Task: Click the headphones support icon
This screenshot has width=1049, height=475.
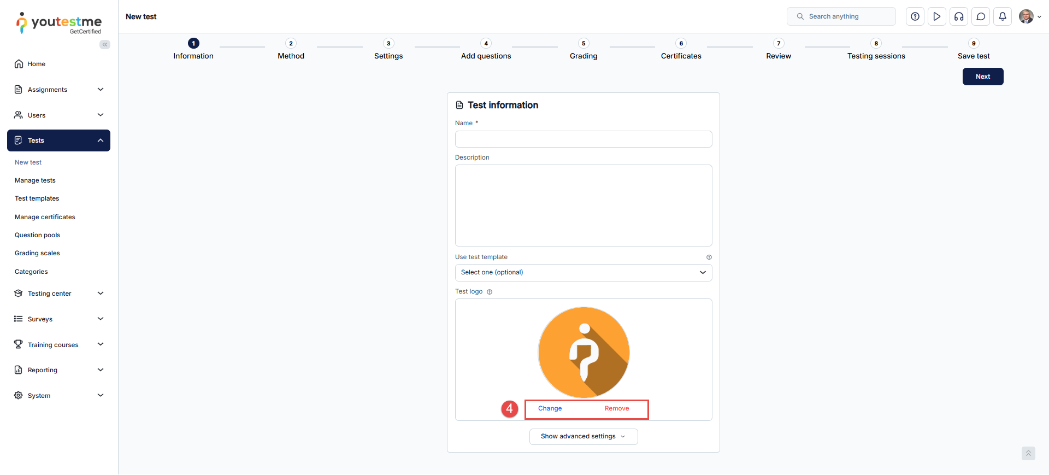Action: (959, 16)
